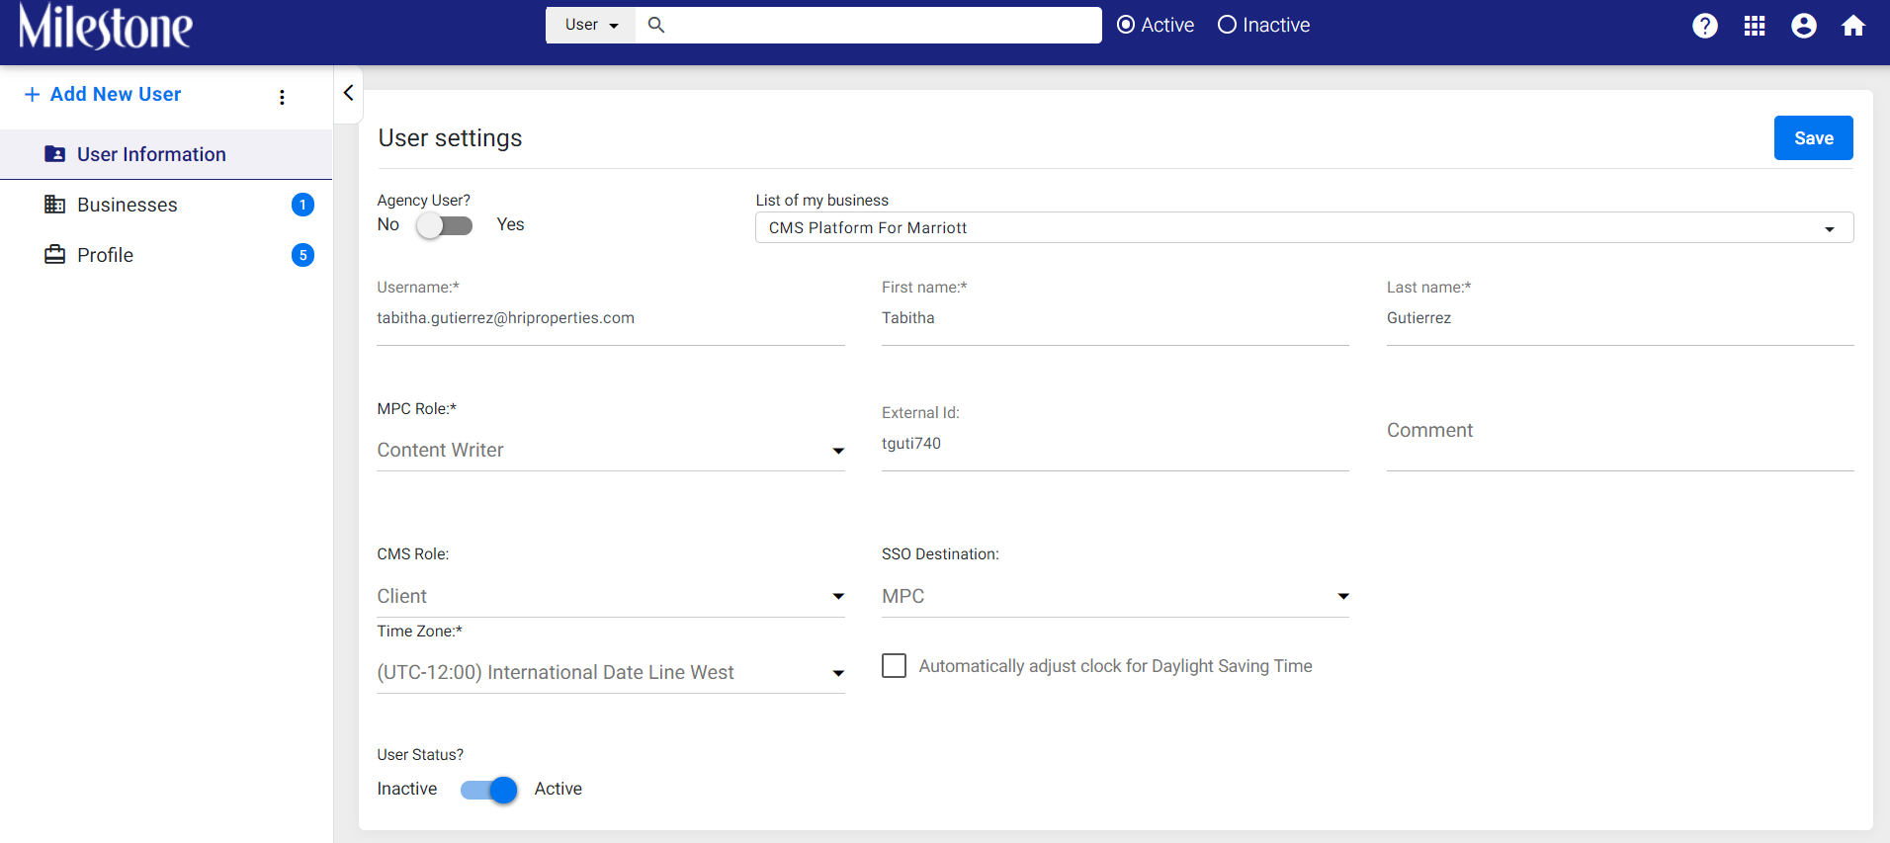
Task: Toggle the User Status switch
Action: pos(489,790)
